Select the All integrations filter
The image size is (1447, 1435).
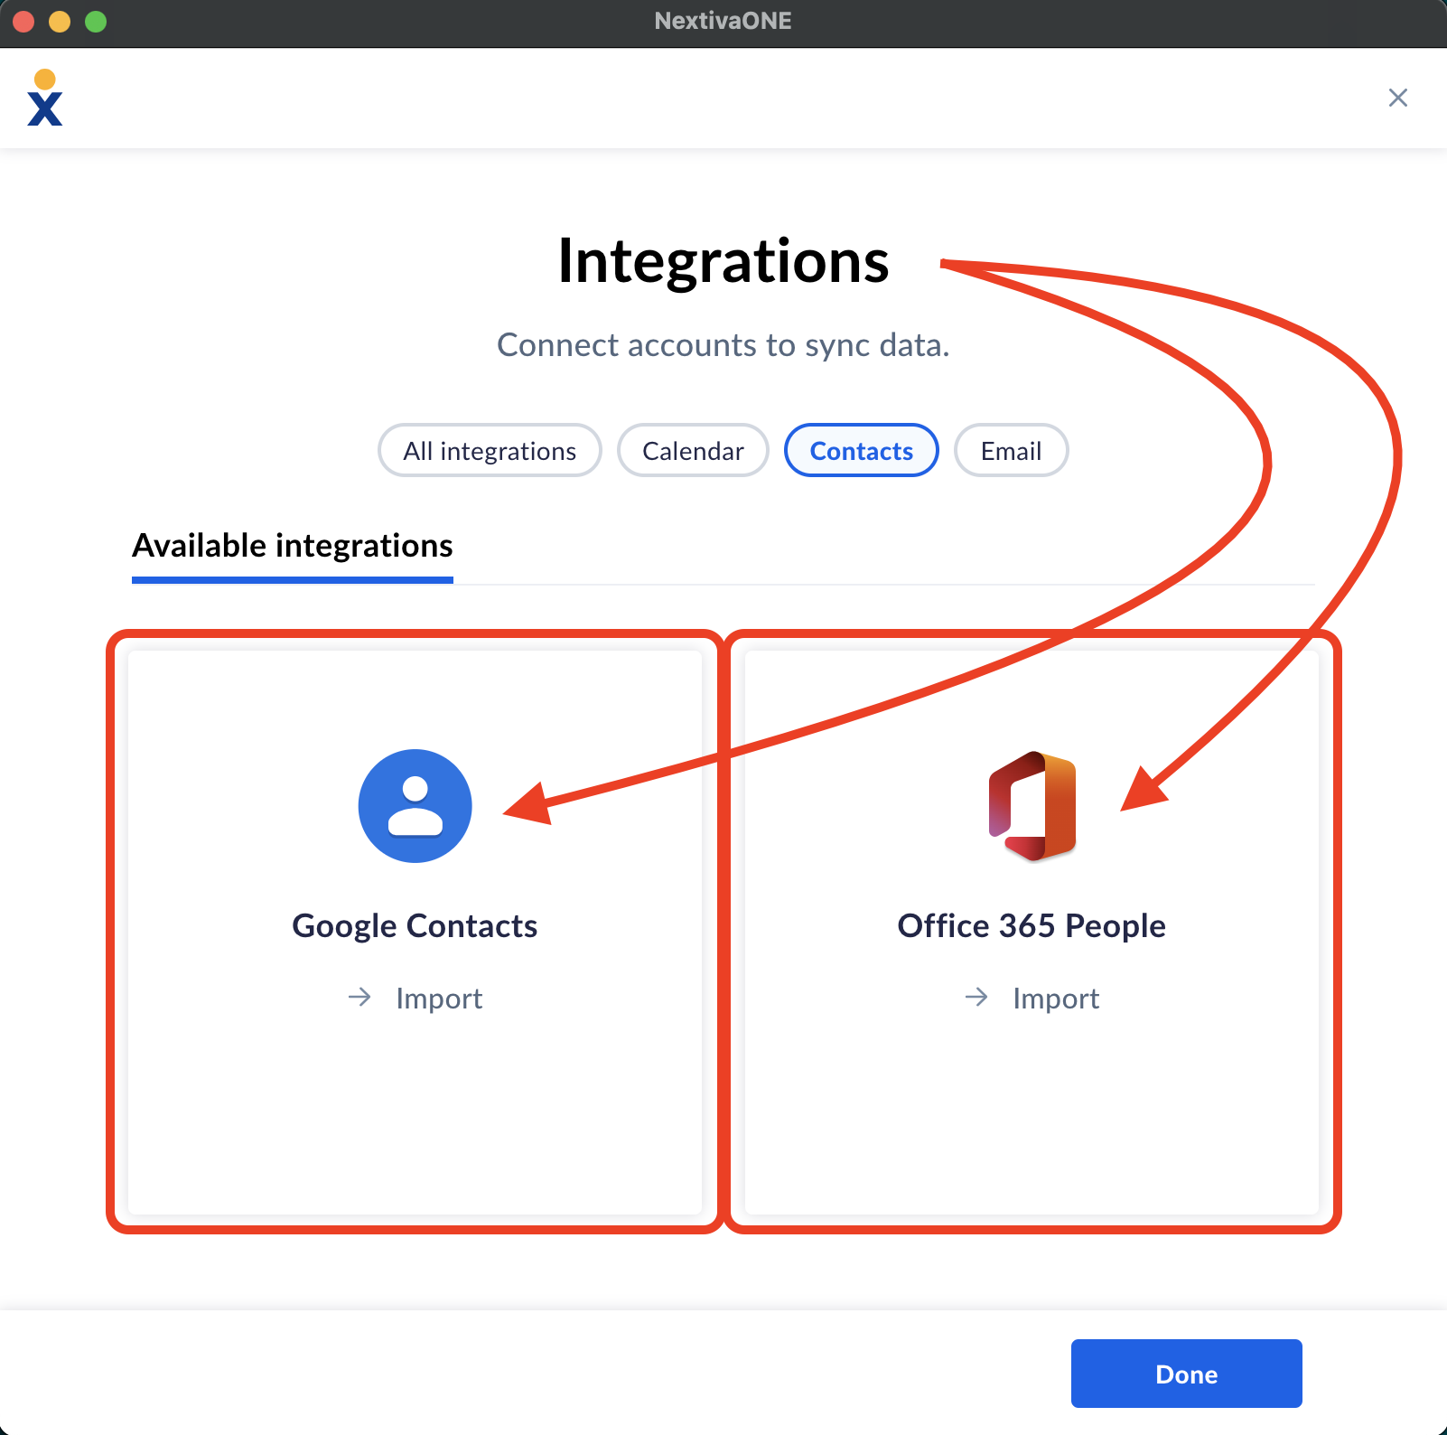click(x=490, y=450)
